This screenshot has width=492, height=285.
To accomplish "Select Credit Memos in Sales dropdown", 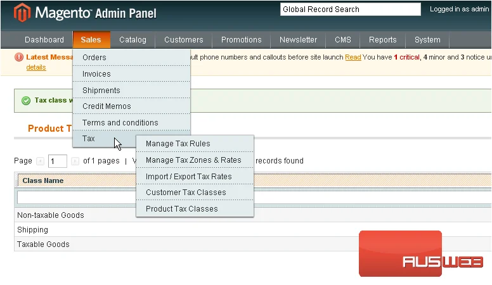I will (131, 106).
